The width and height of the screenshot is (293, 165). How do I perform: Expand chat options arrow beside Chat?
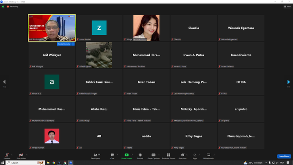[117, 155]
